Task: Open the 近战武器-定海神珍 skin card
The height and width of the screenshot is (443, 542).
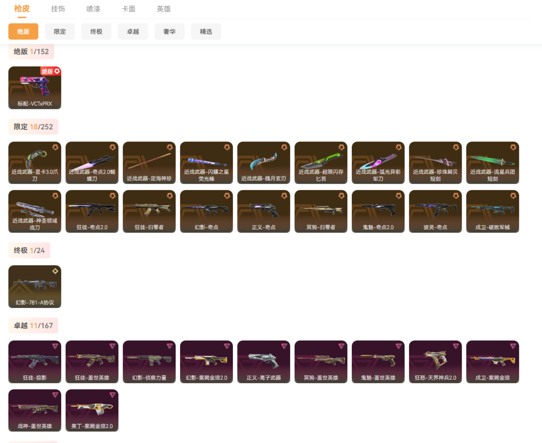Action: (x=150, y=163)
